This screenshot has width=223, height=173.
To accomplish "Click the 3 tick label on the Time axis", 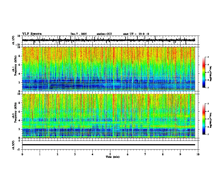I will (75, 154).
